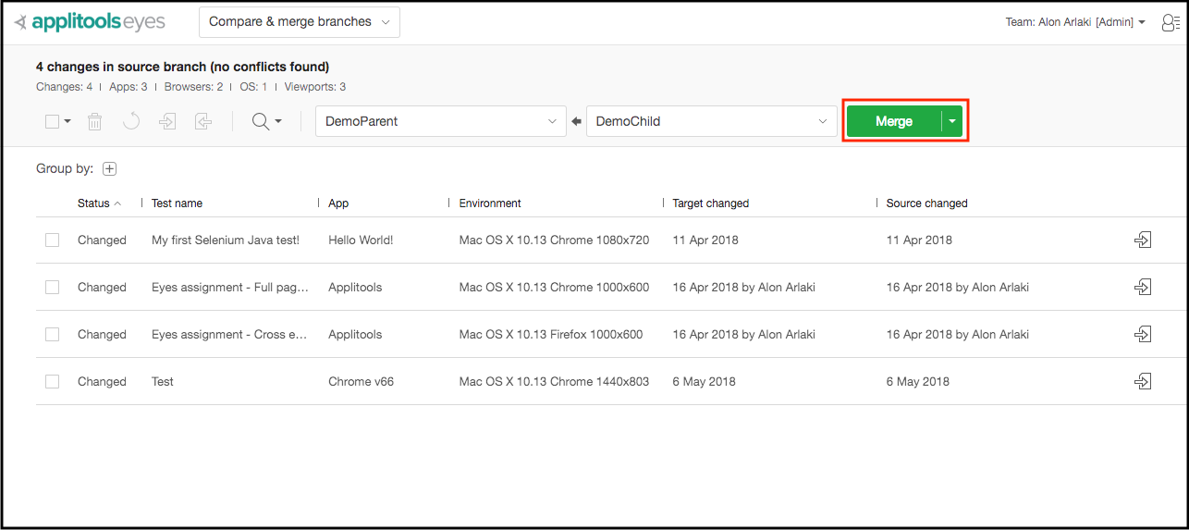Tick the checkbox for the Test row

[53, 381]
